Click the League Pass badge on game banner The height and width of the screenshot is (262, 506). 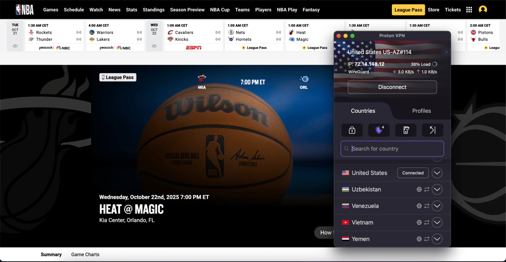tap(118, 78)
